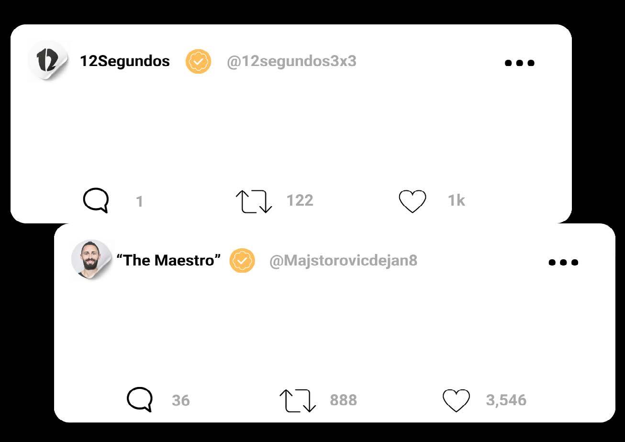Retweet The Maestro tweet
Screen dimensions: 625x442
298,400
